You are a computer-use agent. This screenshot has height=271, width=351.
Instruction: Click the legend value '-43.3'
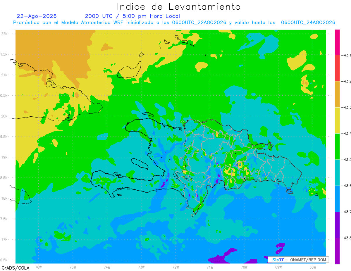(346, 107)
